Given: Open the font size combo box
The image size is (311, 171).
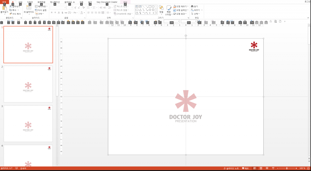Looking at the screenshot, I should tap(70, 8).
